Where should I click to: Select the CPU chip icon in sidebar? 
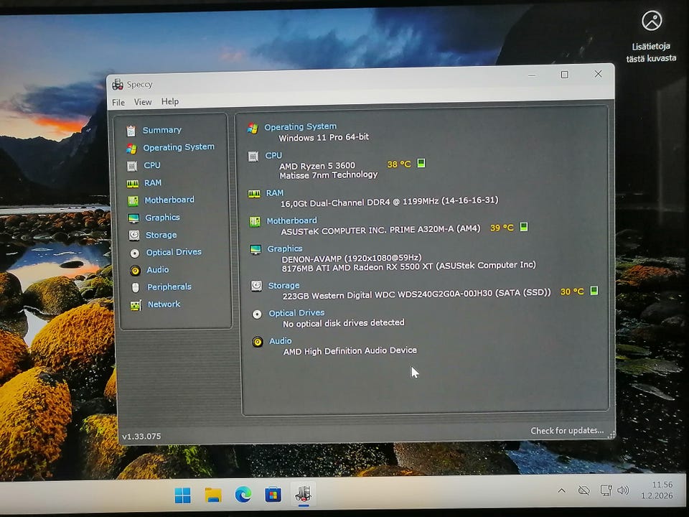tap(131, 165)
